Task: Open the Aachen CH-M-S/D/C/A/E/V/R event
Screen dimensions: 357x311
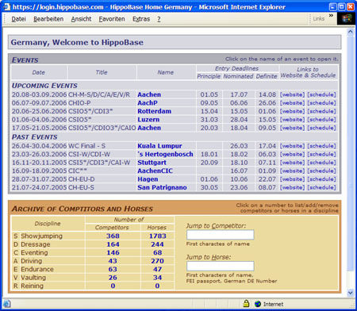Action: (x=149, y=94)
